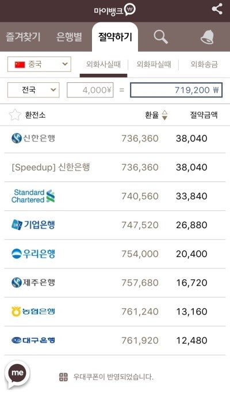Click the 719,200 ₩ result field
The height and width of the screenshot is (394, 230).
[x=176, y=90]
